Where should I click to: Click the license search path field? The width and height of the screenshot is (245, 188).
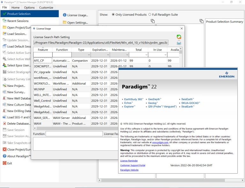click(101, 43)
